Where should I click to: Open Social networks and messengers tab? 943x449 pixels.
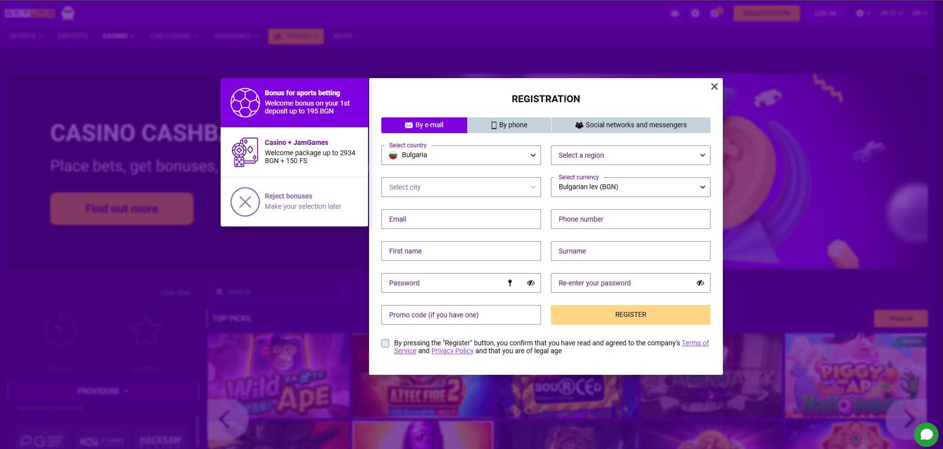631,125
